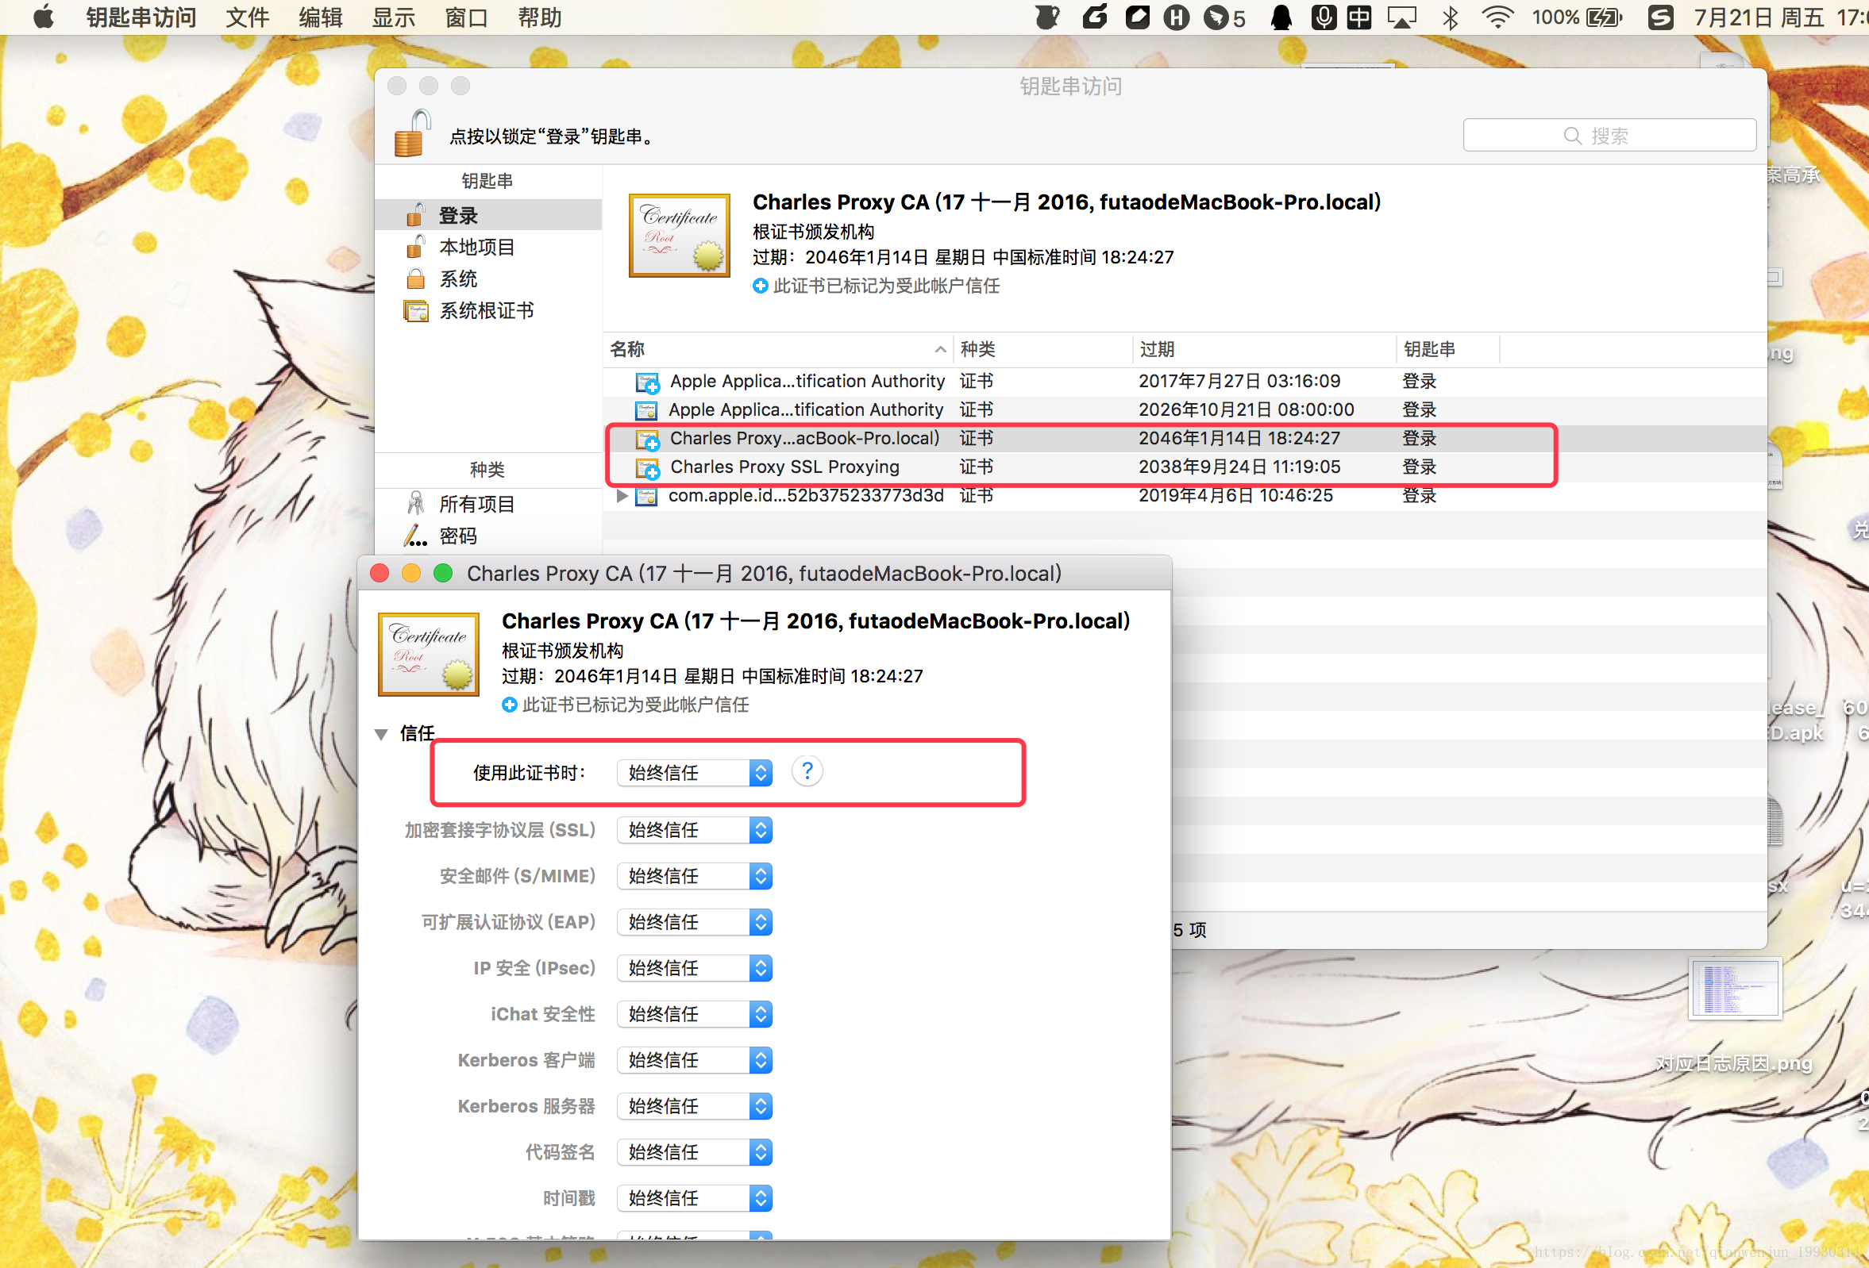Open the 文件 menu
Image resolution: width=1869 pixels, height=1268 pixels.
pyautogui.click(x=247, y=17)
